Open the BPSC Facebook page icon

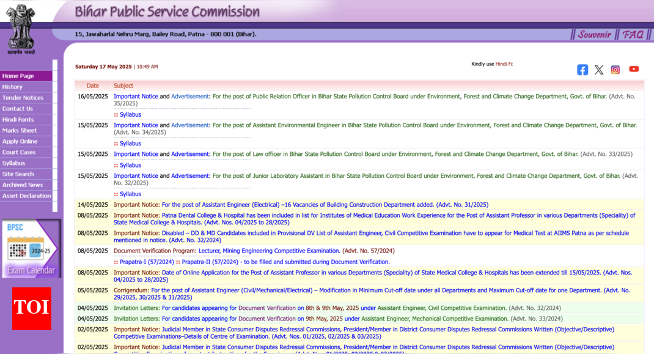click(582, 70)
